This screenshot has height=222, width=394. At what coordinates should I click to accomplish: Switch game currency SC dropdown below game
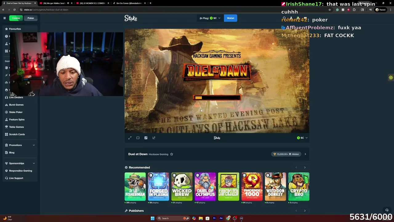302,138
